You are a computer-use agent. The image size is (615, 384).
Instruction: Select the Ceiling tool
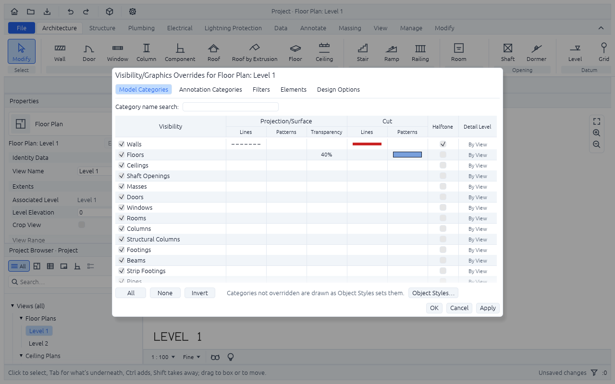coord(324,52)
